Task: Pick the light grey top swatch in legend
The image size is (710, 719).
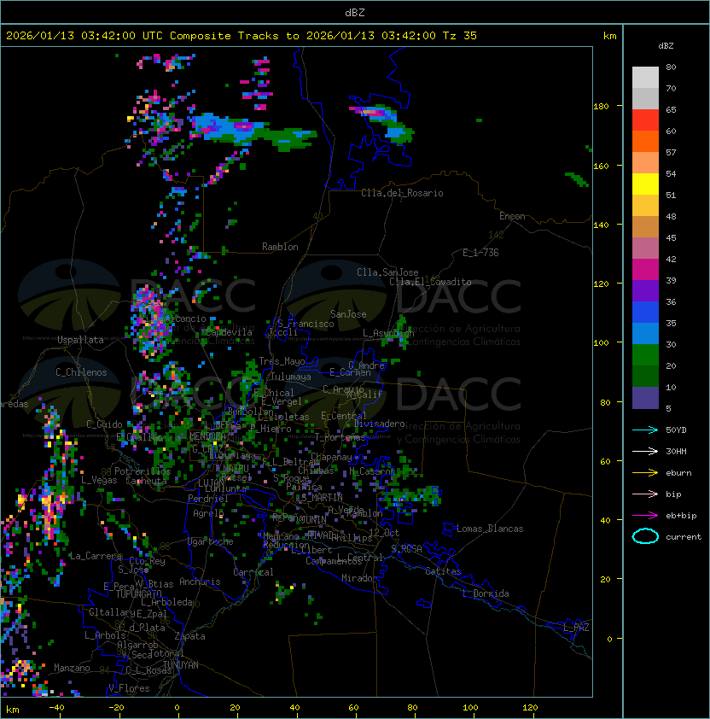Action: pos(645,78)
